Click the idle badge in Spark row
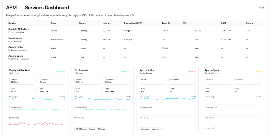This screenshot has height=136, width=272. 82,57
